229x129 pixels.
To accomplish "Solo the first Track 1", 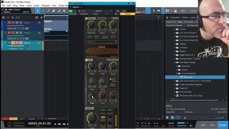I will point(13,23).
